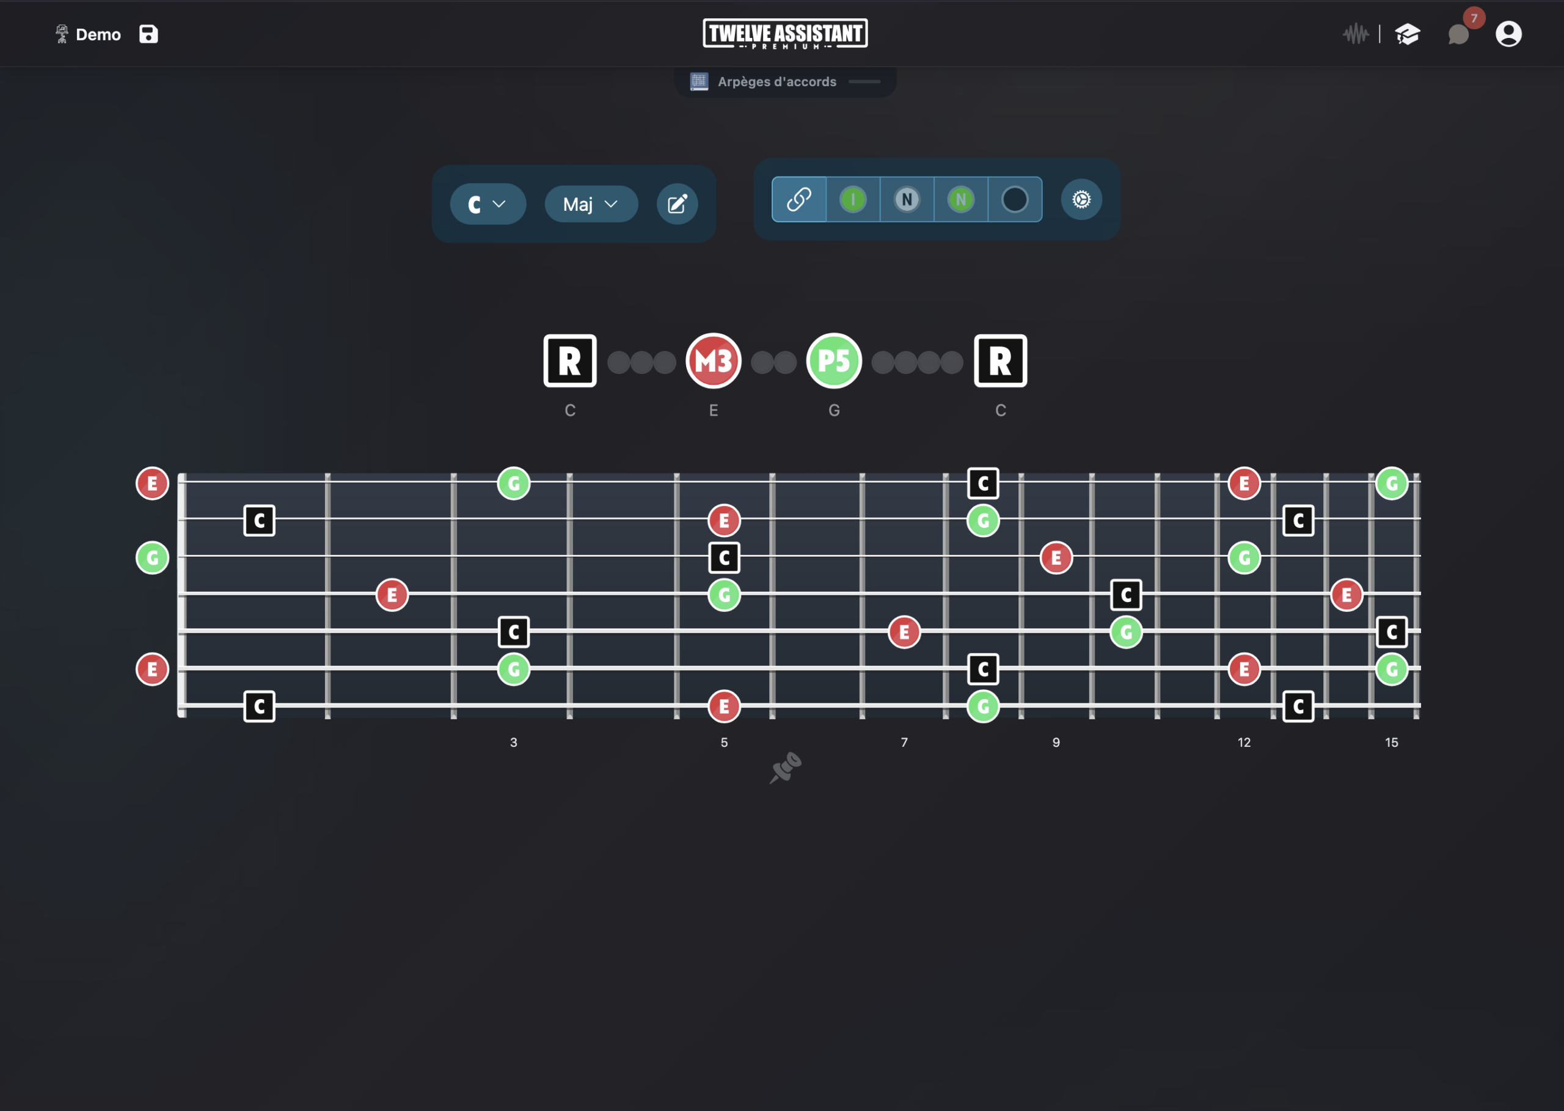1564x1111 pixels.
Task: Click open E note on sixth string row
Action: pos(153,669)
